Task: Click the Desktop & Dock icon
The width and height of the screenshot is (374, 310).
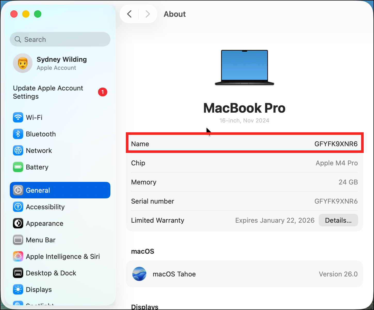Action: pos(18,273)
